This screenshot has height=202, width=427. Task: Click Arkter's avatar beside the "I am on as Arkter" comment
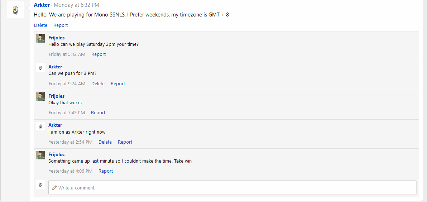click(x=40, y=126)
